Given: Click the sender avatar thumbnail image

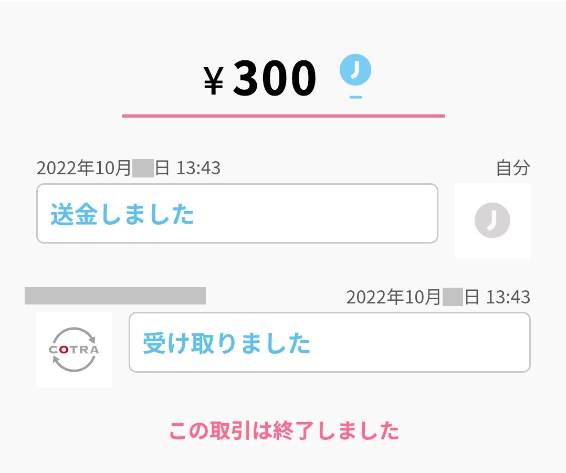Looking at the screenshot, I should point(492,220).
